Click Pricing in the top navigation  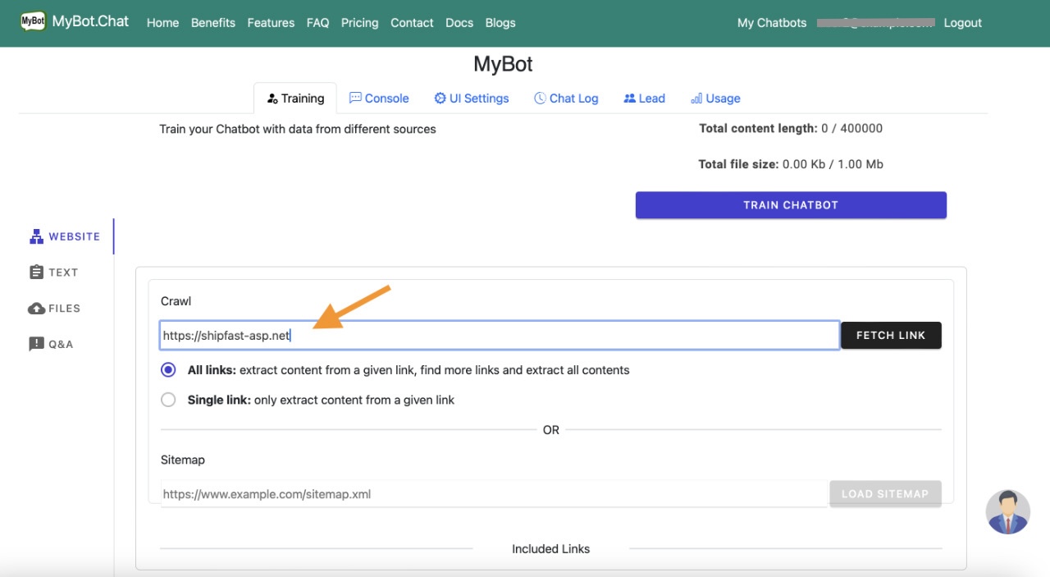[x=359, y=23]
